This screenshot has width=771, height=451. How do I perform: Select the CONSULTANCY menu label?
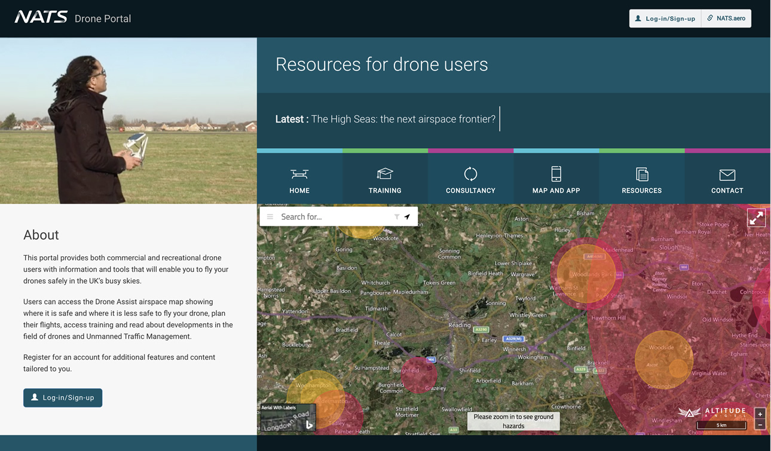click(x=470, y=191)
